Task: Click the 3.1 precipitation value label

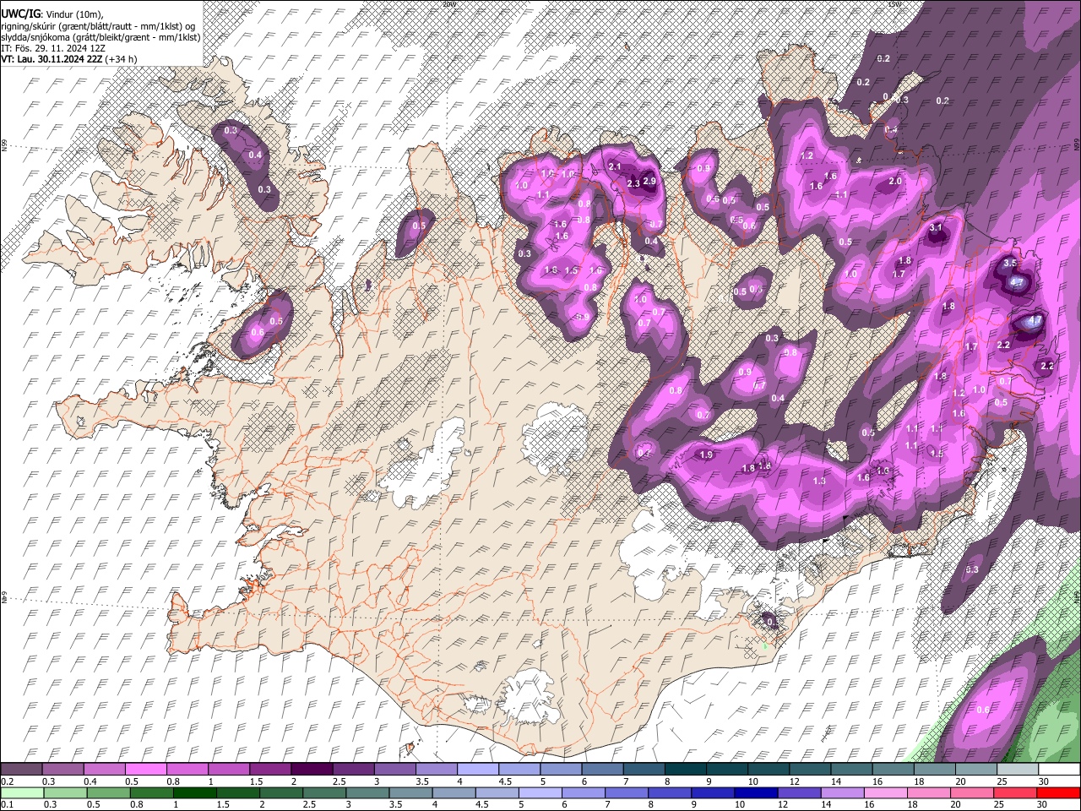Action: coord(935,228)
